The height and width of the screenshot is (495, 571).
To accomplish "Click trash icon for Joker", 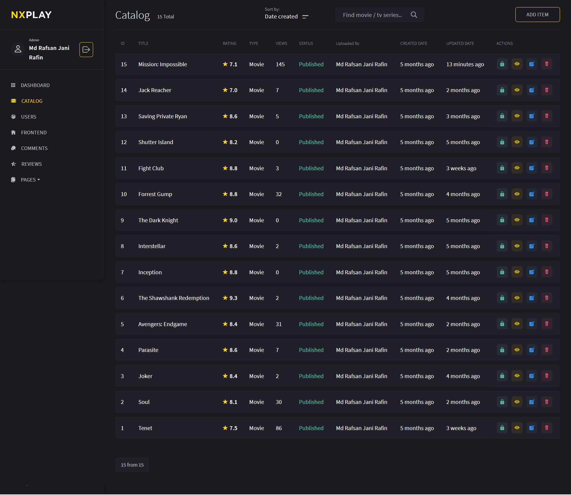I will [x=546, y=376].
